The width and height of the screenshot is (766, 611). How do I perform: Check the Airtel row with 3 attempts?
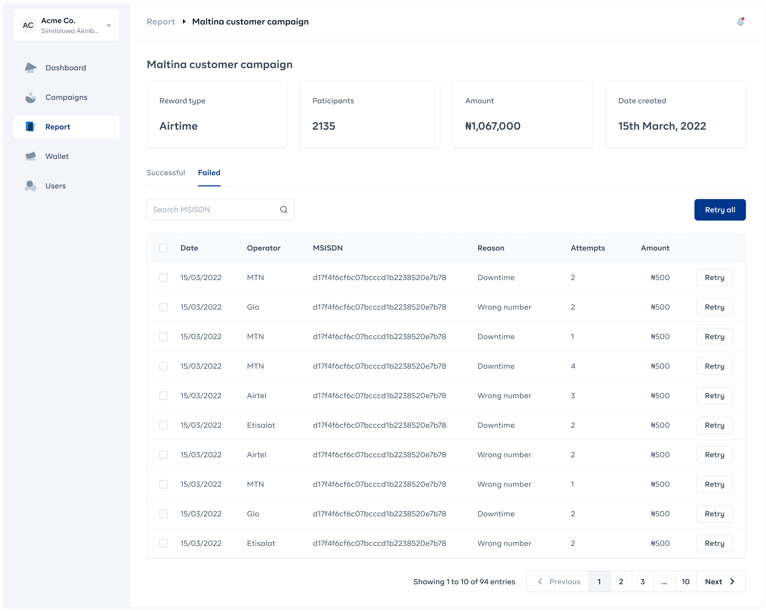(163, 396)
